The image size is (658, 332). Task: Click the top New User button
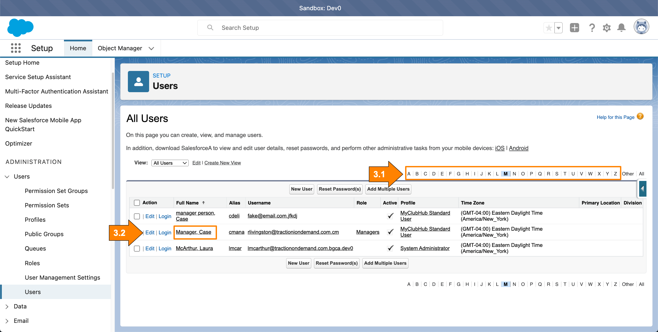[301, 189]
